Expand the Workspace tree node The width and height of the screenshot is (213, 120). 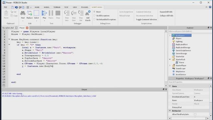point(170,35)
